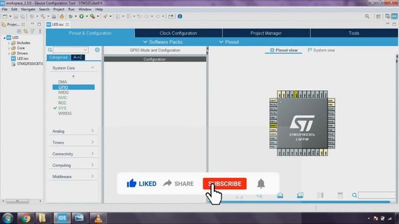This screenshot has height=224, width=399.
Task: Rotate the pinout clockwise using blue icon
Action: point(280,195)
